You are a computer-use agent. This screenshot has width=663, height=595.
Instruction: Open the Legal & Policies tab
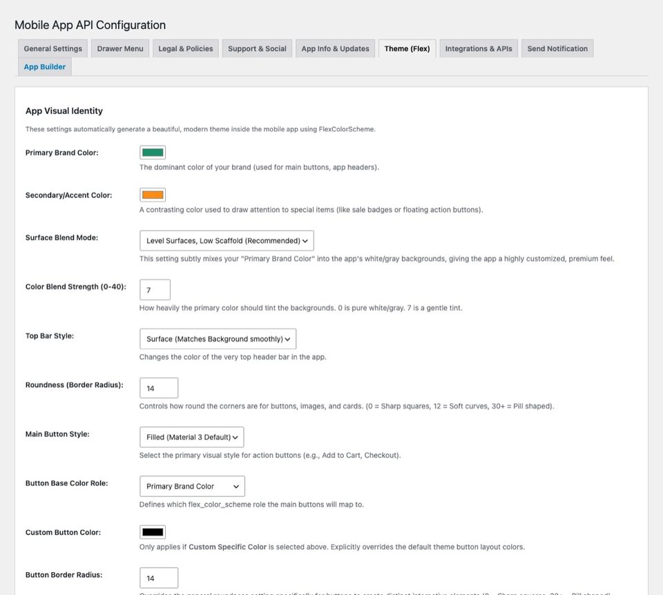click(186, 48)
